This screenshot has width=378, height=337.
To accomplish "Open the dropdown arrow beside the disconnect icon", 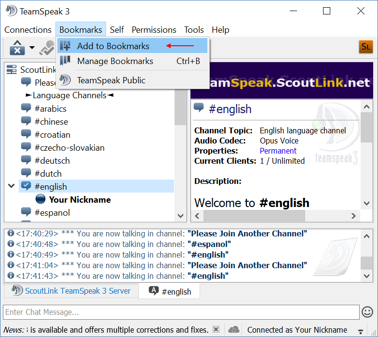I will coord(32,47).
